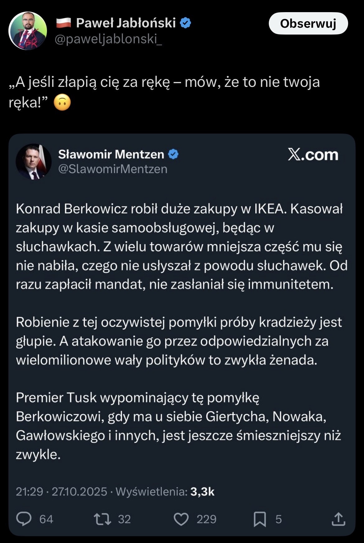This screenshot has height=543, width=364.
Task: Bookmark the post with ribbon icon
Action: [x=260, y=519]
